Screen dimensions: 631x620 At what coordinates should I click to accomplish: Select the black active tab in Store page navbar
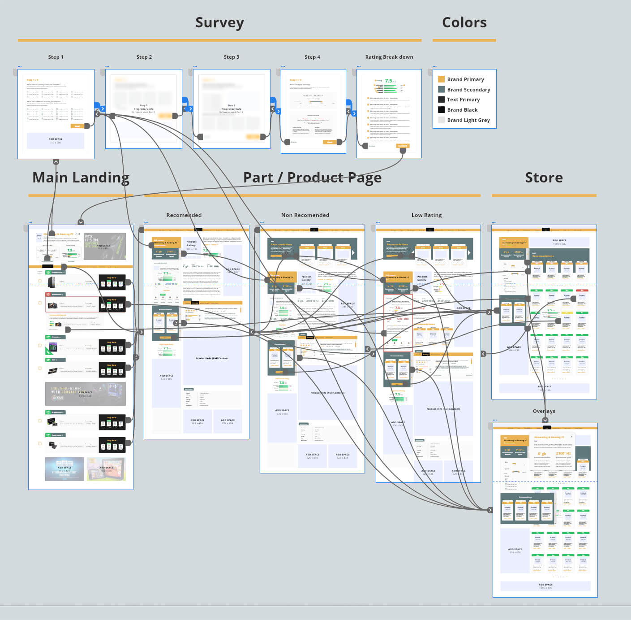[x=545, y=230]
